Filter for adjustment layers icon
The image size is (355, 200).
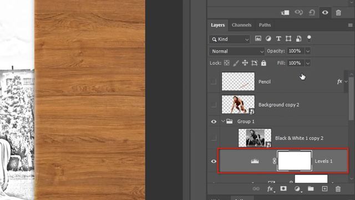(x=268, y=38)
